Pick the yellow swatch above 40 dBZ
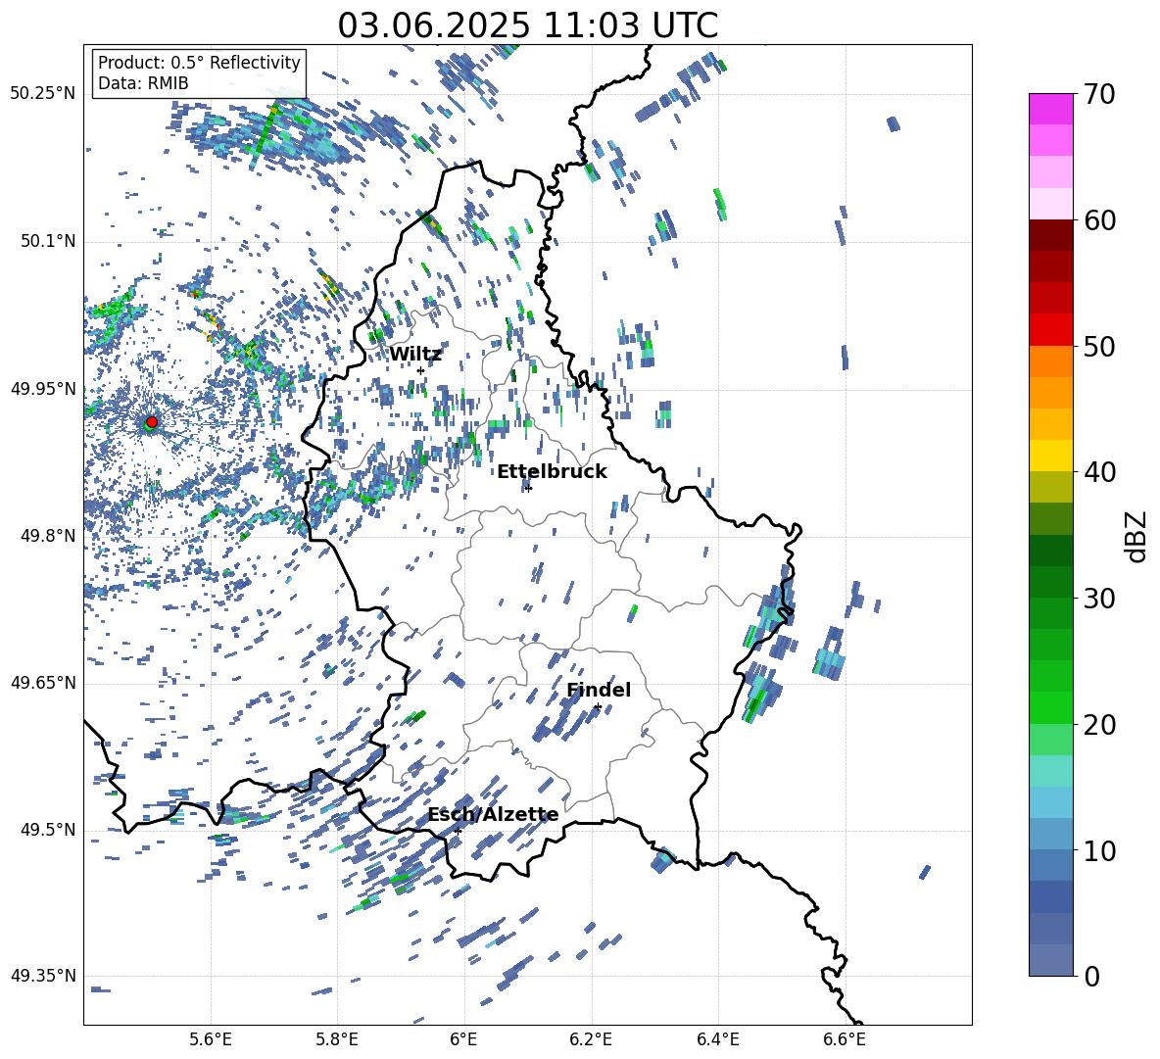 (x=1050, y=456)
